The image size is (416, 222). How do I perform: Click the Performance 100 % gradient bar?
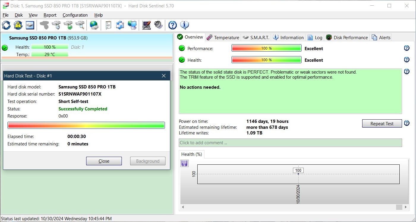click(x=267, y=48)
